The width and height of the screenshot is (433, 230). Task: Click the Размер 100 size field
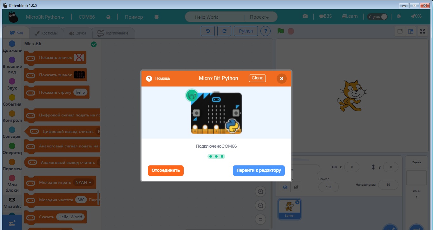coord(328,187)
